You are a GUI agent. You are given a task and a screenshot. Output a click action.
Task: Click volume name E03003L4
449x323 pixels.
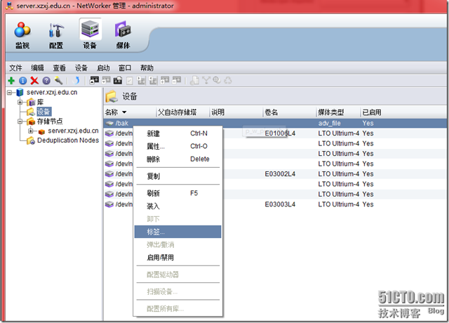280,204
